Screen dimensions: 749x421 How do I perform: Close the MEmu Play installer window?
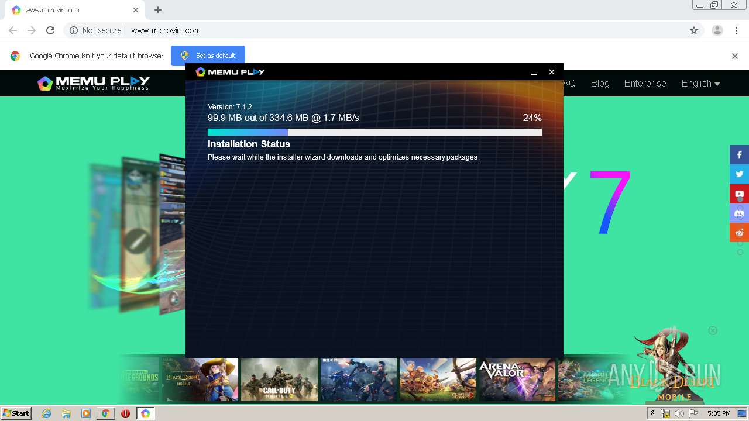tap(551, 72)
